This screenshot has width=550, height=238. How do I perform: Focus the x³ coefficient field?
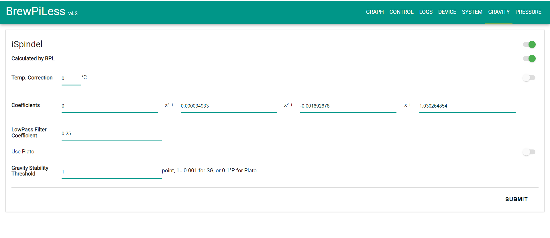click(x=109, y=106)
